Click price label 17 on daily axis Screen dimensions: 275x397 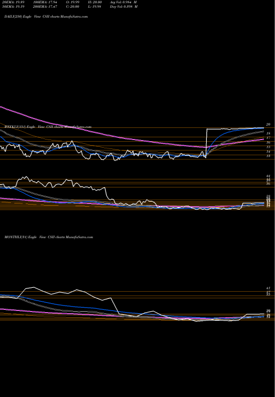[268, 138]
